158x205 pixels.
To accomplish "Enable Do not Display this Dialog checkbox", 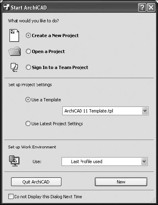I will coord(11,196).
